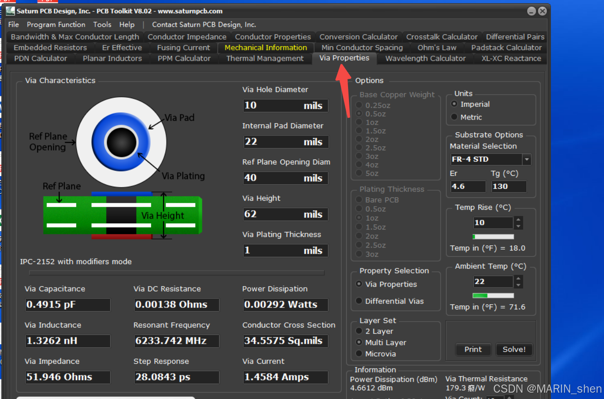Switch to Embedded Resistors tab
Screen dimensions: 604x399
50,48
